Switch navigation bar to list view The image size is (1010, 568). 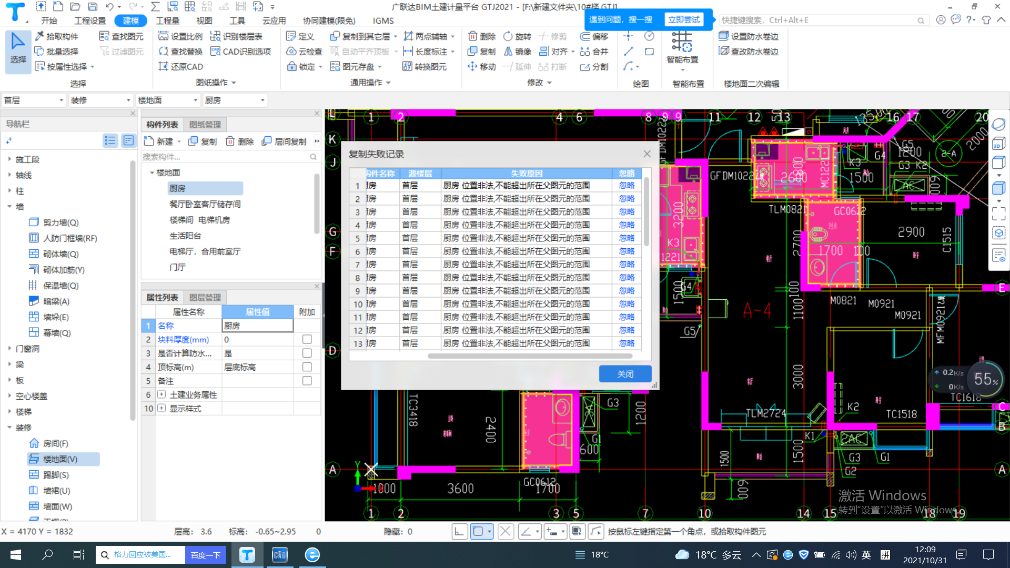pyautogui.click(x=110, y=140)
